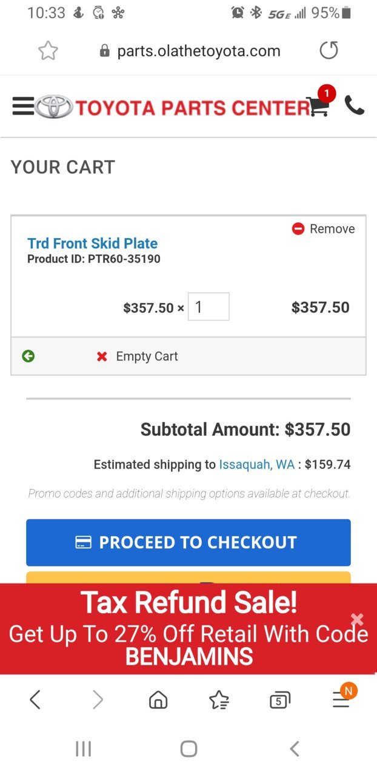Change shipping location Issaquah, WA
Viewport: 377px width, 775px height.
click(257, 465)
